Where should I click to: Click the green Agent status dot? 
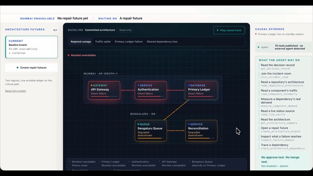pyautogui.click(x=259, y=47)
